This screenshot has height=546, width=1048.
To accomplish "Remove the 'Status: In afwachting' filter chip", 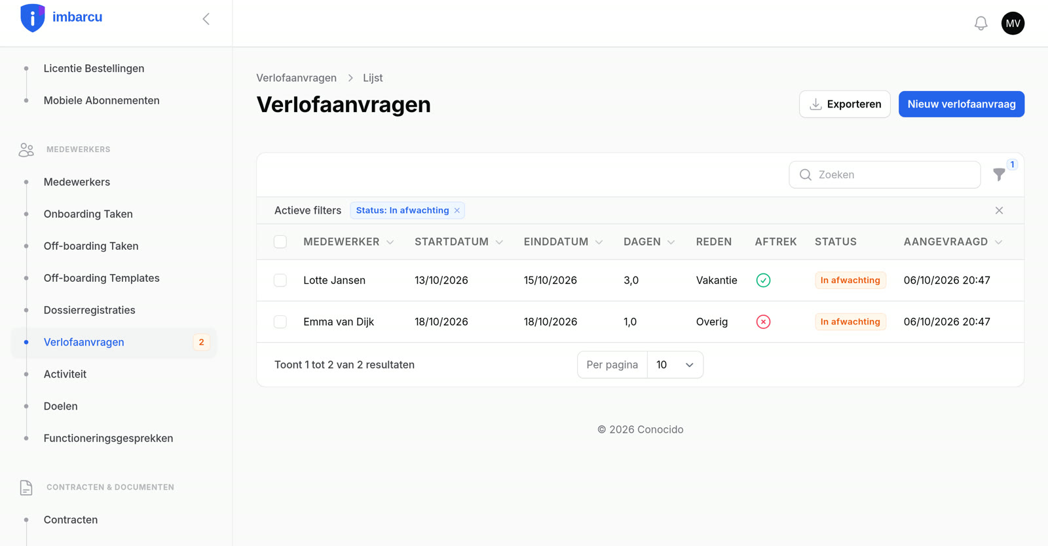I will [457, 210].
